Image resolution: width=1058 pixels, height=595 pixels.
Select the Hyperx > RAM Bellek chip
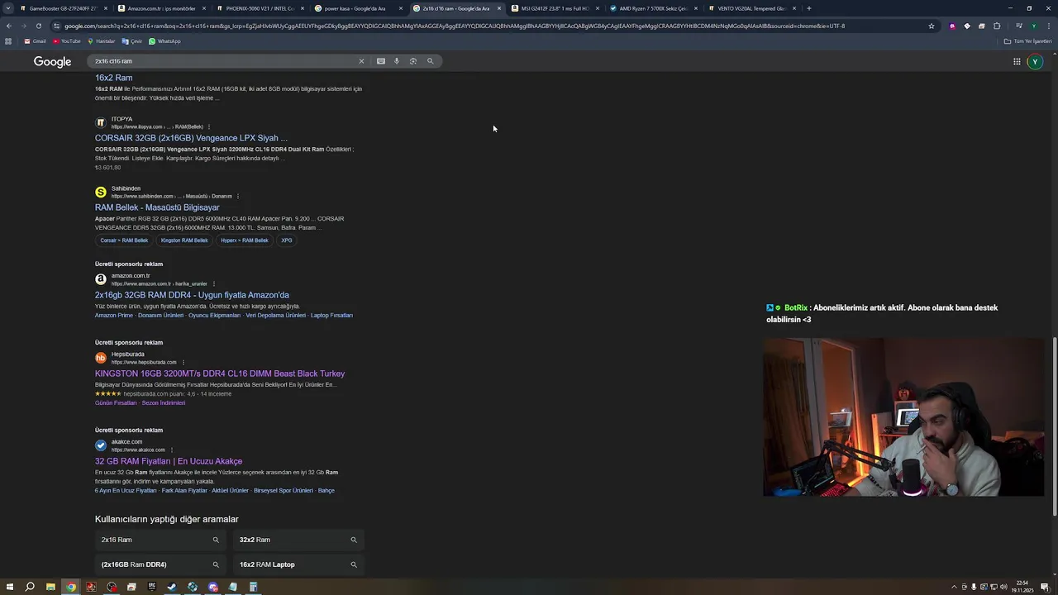point(245,240)
